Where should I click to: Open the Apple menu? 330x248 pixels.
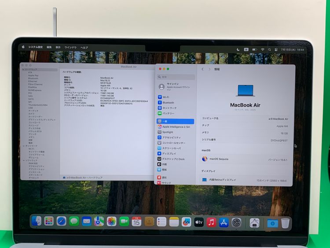pyautogui.click(x=23, y=47)
